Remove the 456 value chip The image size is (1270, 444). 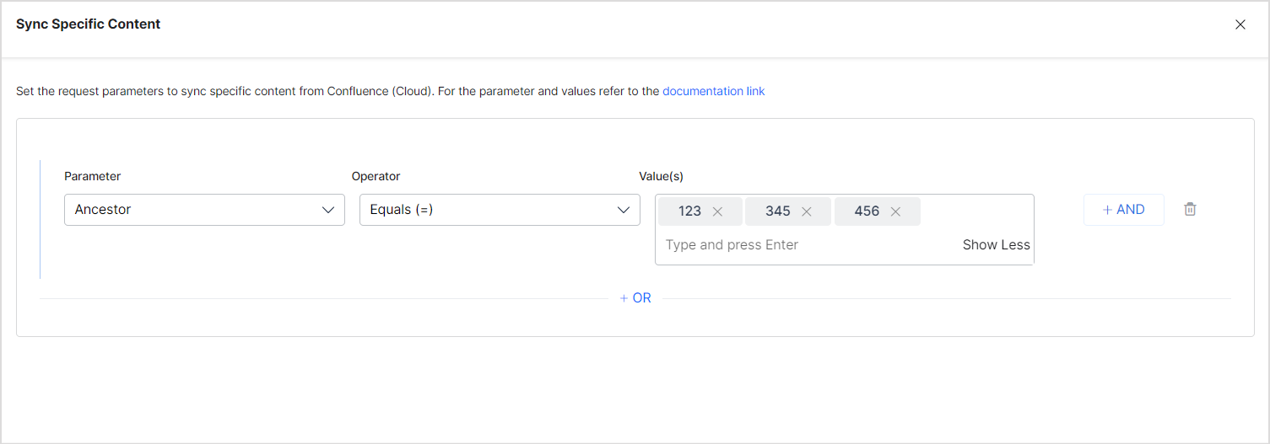895,211
